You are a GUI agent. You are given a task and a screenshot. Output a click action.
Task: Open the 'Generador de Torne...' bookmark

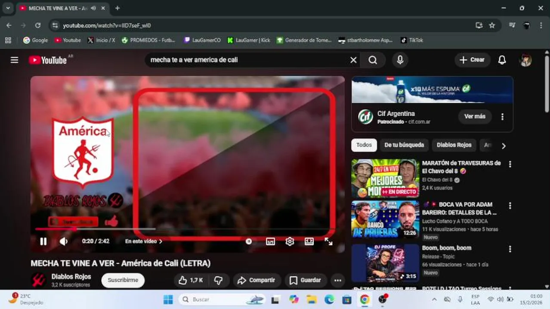[x=304, y=40]
